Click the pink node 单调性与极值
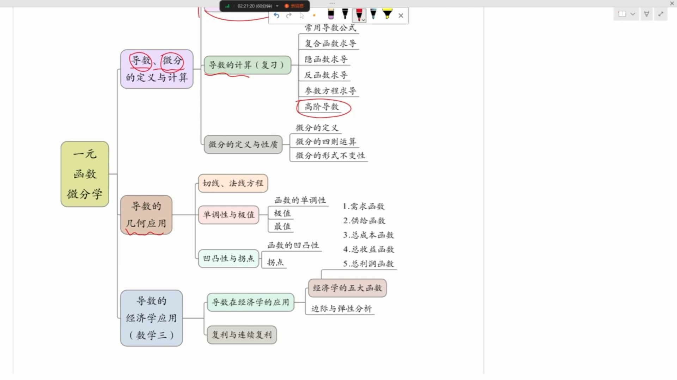Viewport: 677px width, 380px height. [228, 215]
